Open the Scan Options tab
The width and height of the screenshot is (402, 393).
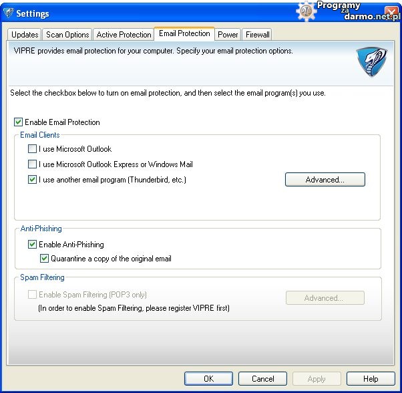tap(67, 35)
